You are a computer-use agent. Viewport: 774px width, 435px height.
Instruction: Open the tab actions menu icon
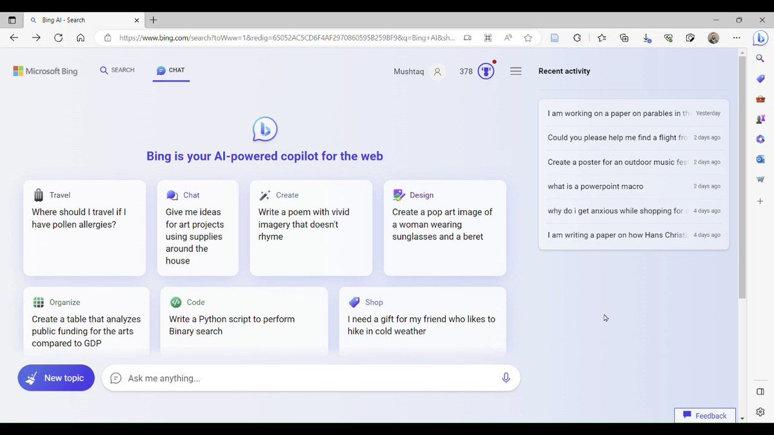pos(12,20)
